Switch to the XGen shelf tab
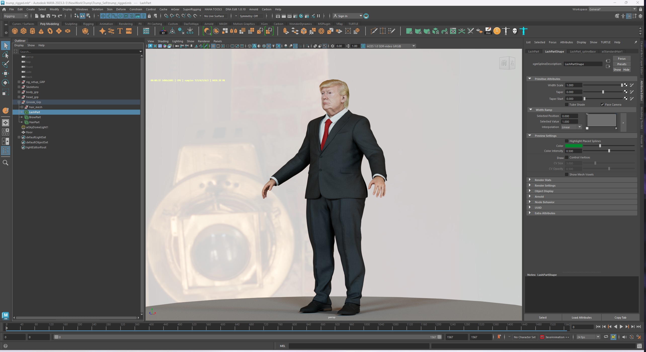Screen dimensions: 646x352 pyautogui.click(x=264, y=24)
